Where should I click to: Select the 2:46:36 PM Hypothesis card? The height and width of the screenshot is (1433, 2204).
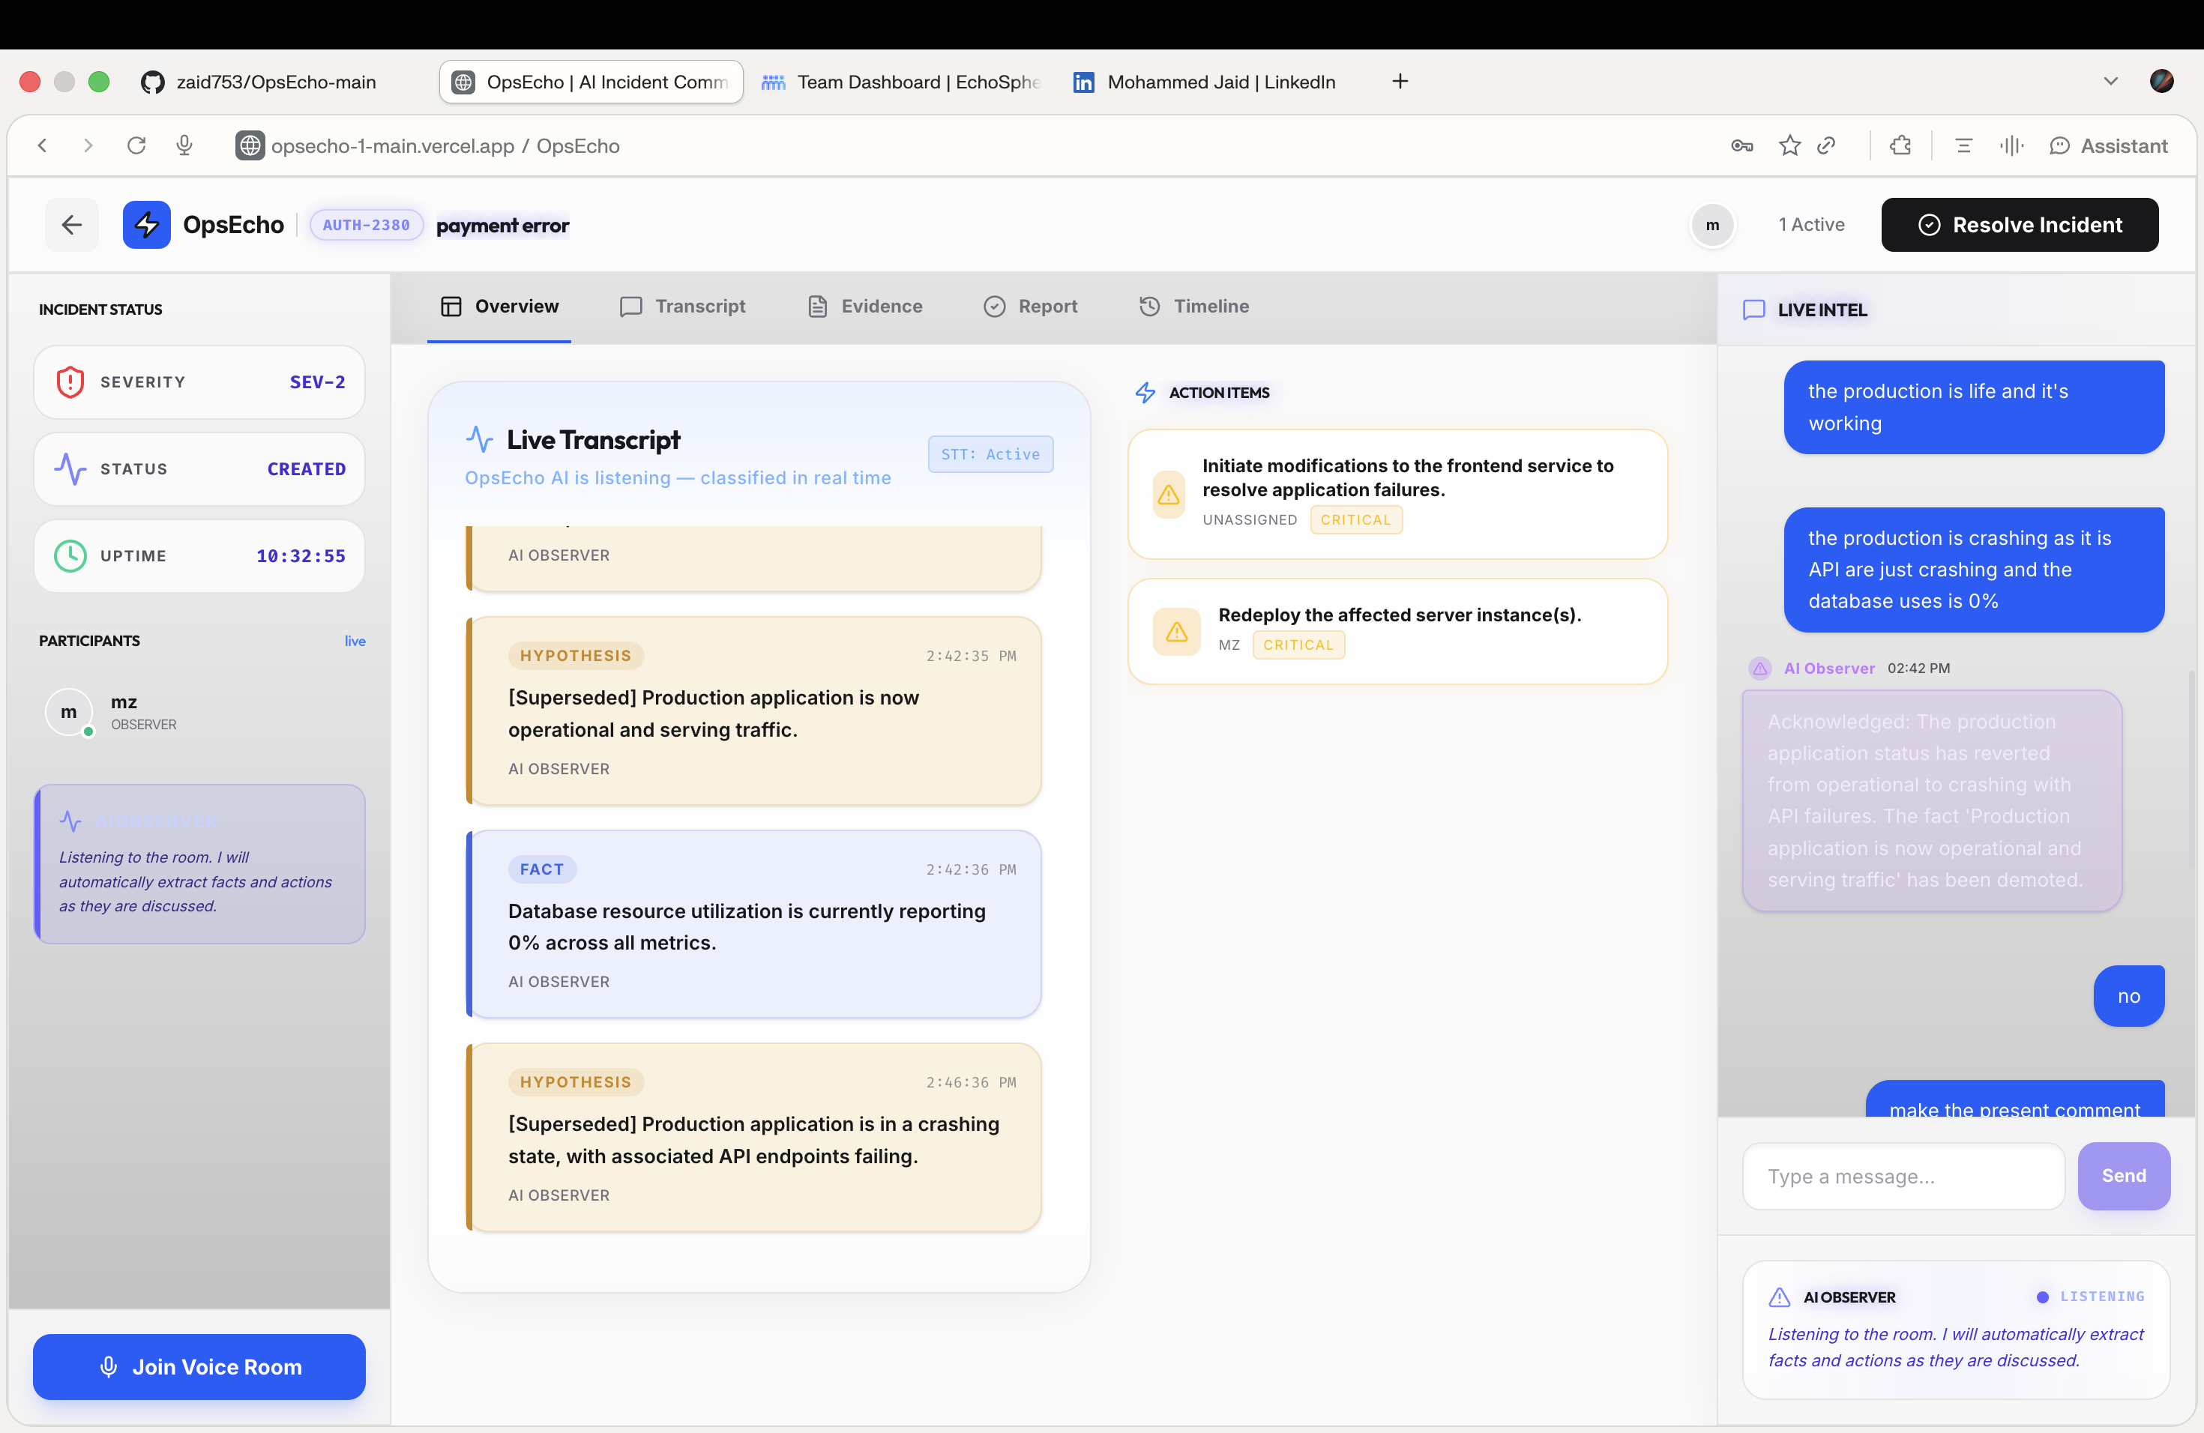[754, 1137]
